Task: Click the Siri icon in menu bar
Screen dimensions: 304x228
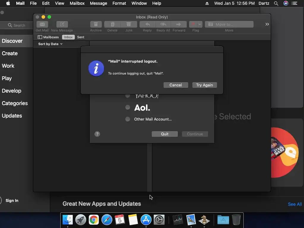Action: [286, 3]
